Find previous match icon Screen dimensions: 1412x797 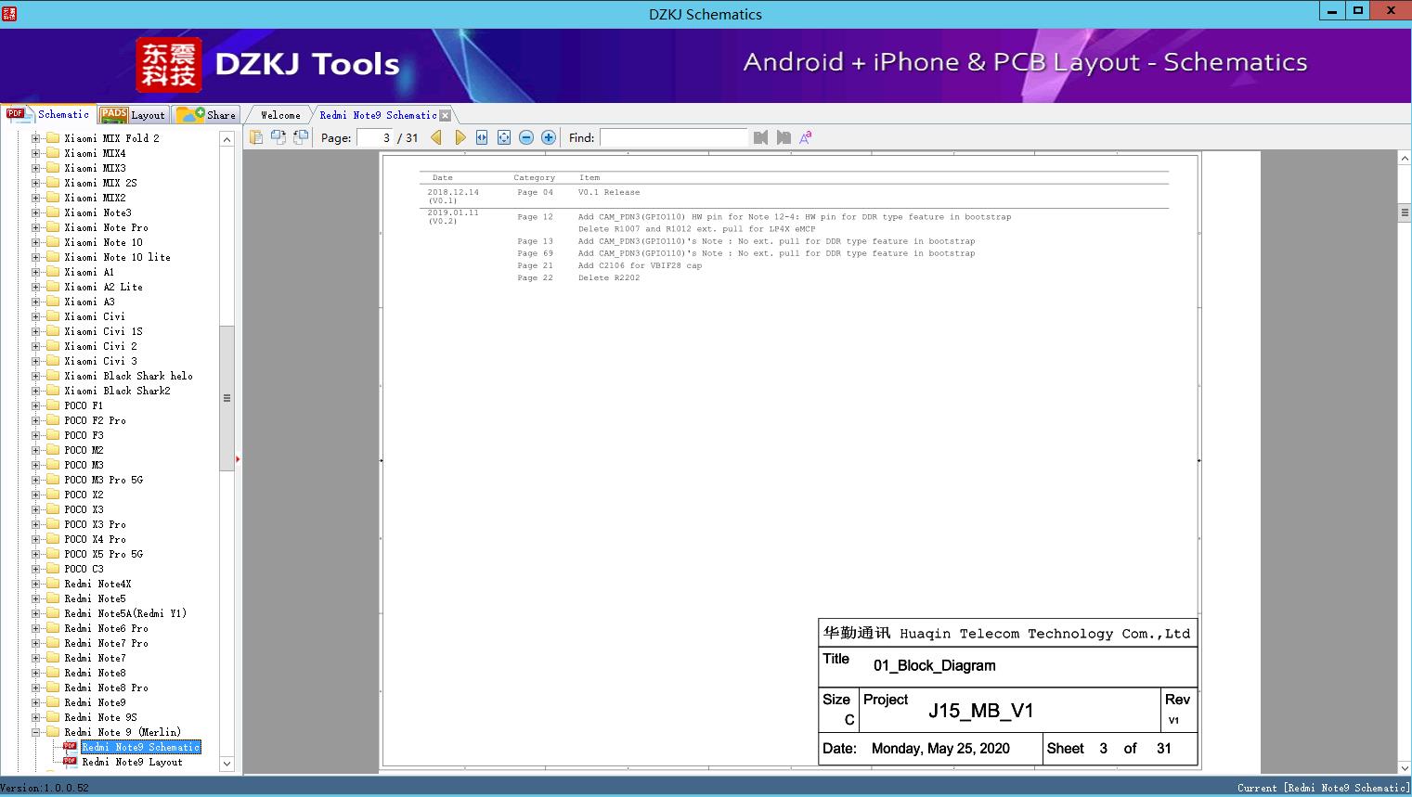click(761, 137)
